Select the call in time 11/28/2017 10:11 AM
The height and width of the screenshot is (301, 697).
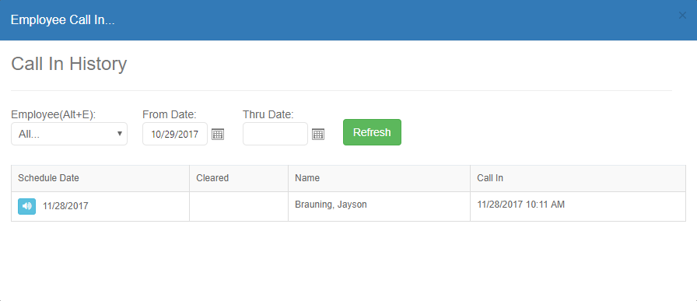(x=521, y=205)
